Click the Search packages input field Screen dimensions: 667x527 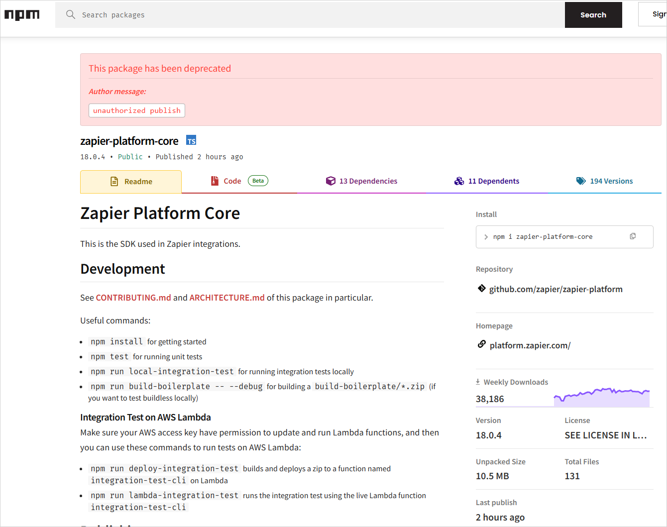199,14
